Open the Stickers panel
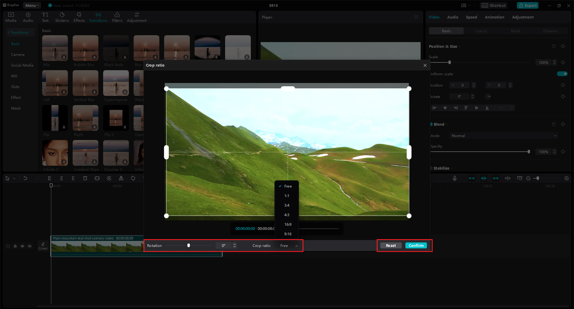 coord(62,16)
